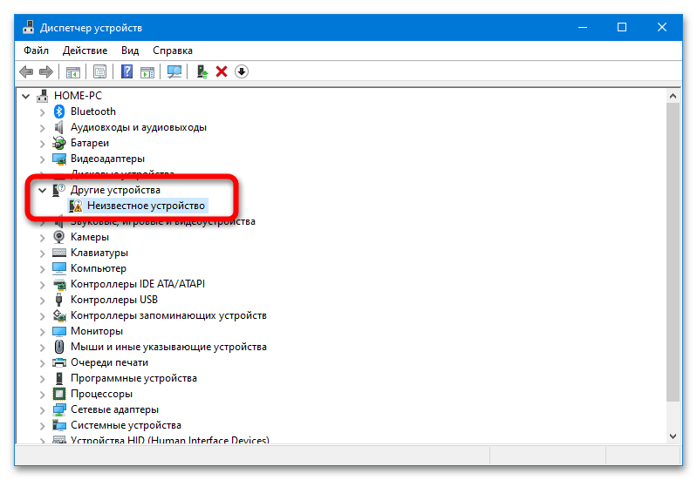
Task: Open the Действие menu
Action: [x=85, y=51]
